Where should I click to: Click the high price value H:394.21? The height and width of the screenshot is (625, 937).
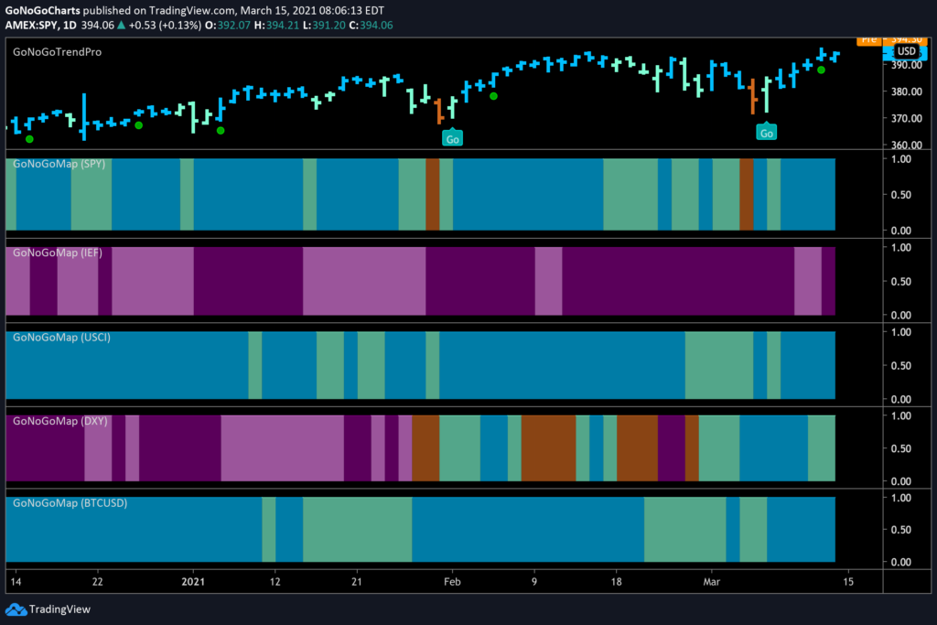coord(276,25)
